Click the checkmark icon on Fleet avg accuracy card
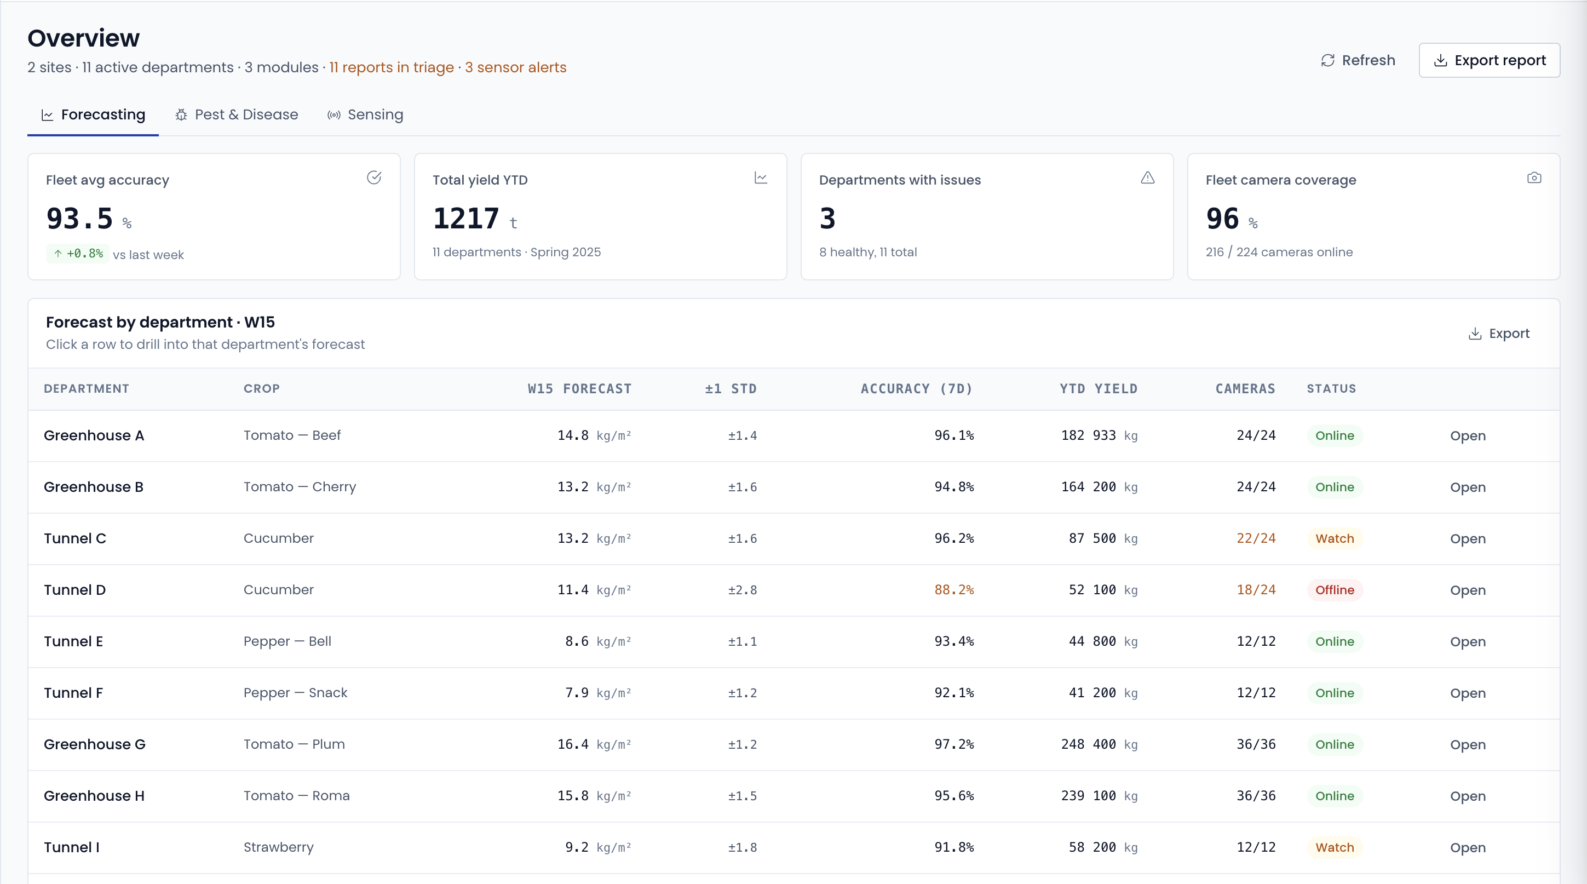The height and width of the screenshot is (884, 1587). 374,178
